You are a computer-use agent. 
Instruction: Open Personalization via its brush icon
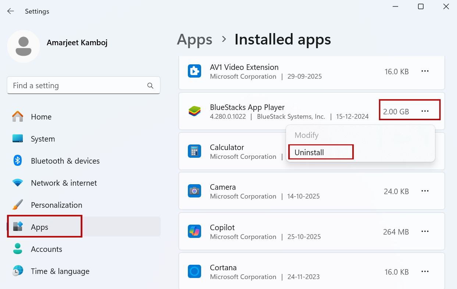pyautogui.click(x=17, y=205)
